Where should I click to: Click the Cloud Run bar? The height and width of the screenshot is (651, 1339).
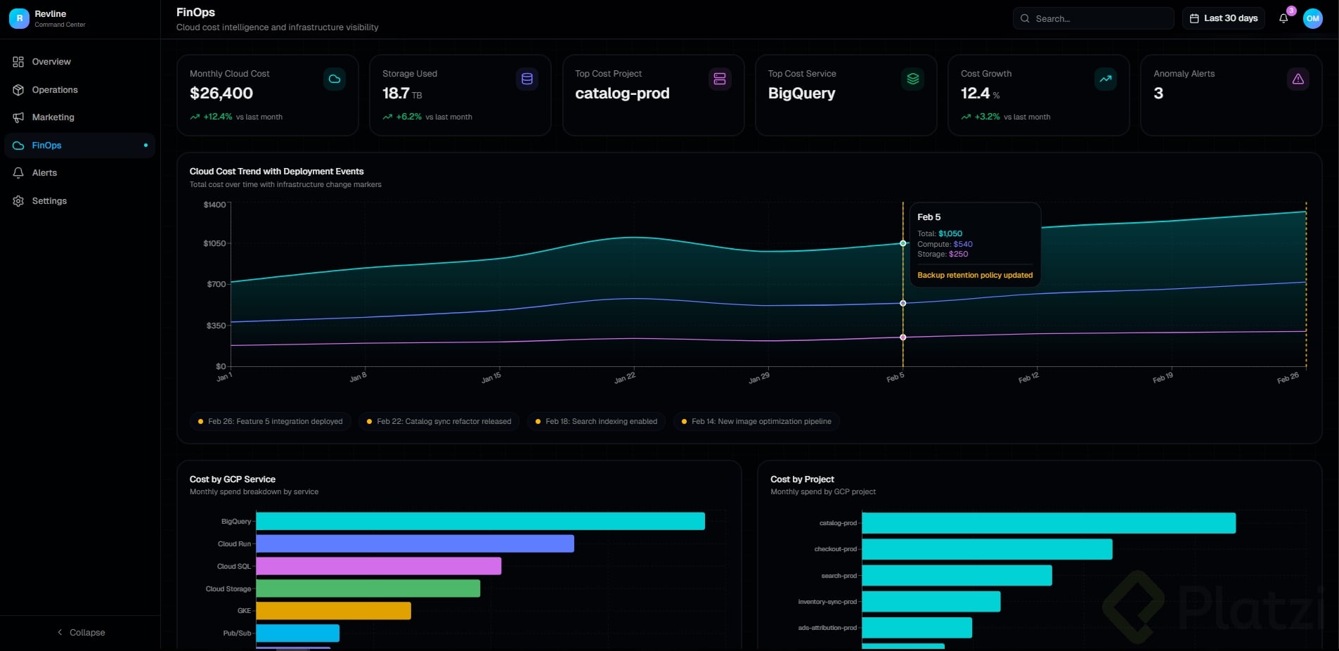point(415,544)
